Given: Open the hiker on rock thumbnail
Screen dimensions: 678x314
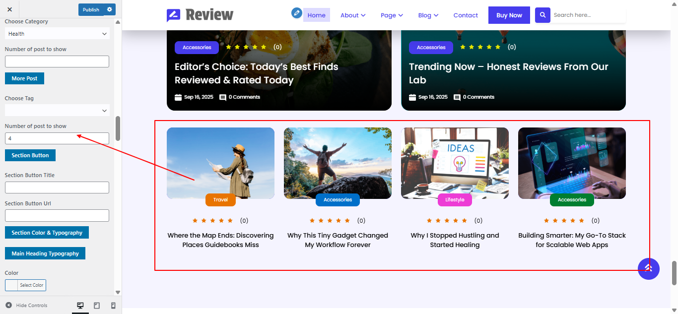Looking at the screenshot, I should click(x=338, y=163).
